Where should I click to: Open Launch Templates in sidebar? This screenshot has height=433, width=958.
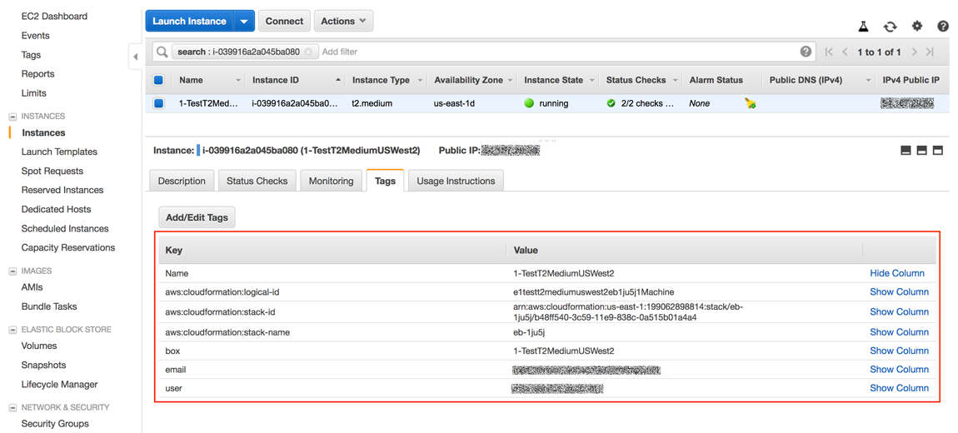[59, 152]
